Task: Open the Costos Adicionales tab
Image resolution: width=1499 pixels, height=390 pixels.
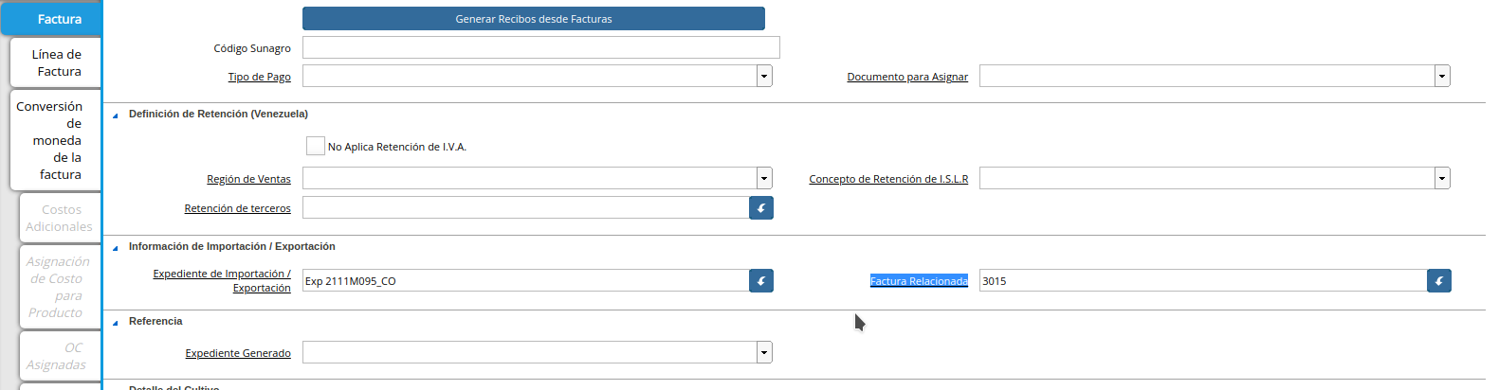Action: (60, 218)
